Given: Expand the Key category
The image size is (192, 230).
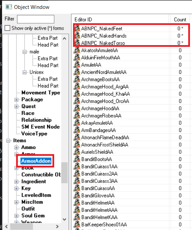Looking at the screenshot, I should (x=16, y=188).
